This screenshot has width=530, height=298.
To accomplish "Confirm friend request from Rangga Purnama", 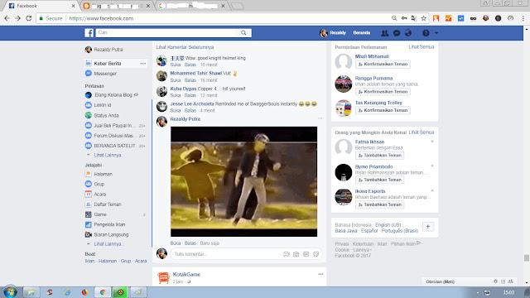I will click(383, 92).
